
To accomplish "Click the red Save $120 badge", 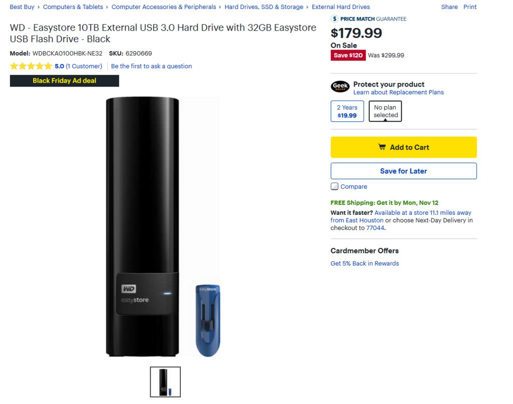I will tap(348, 55).
